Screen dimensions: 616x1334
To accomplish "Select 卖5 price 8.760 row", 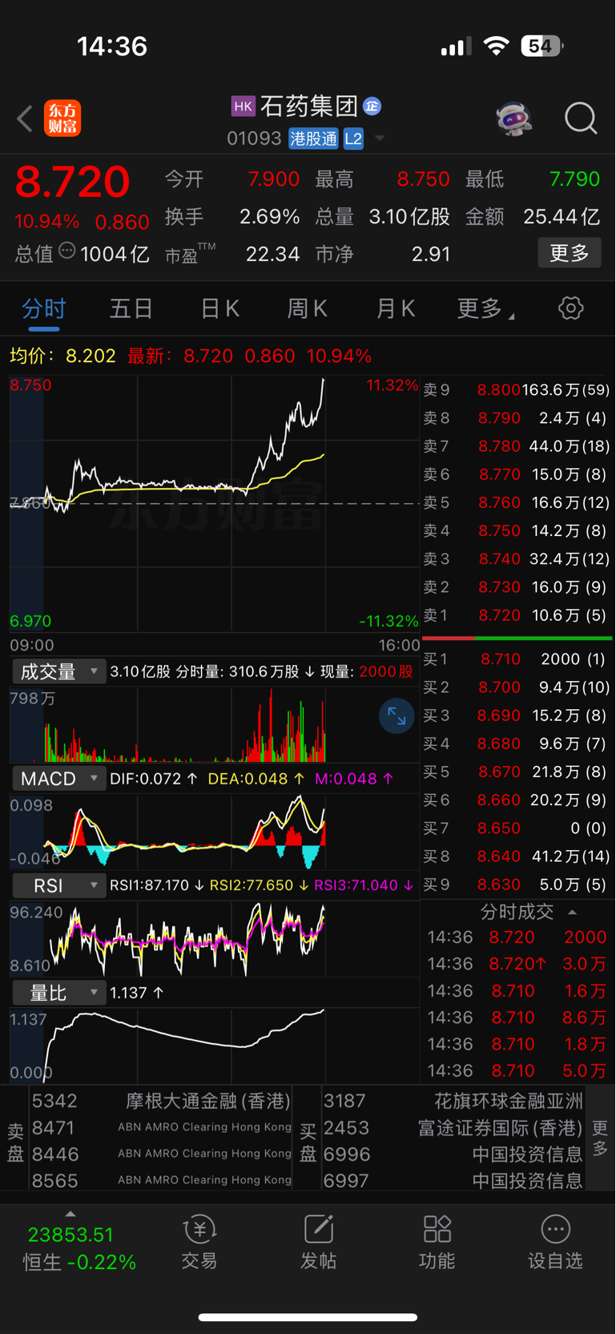I will pyautogui.click(x=517, y=502).
